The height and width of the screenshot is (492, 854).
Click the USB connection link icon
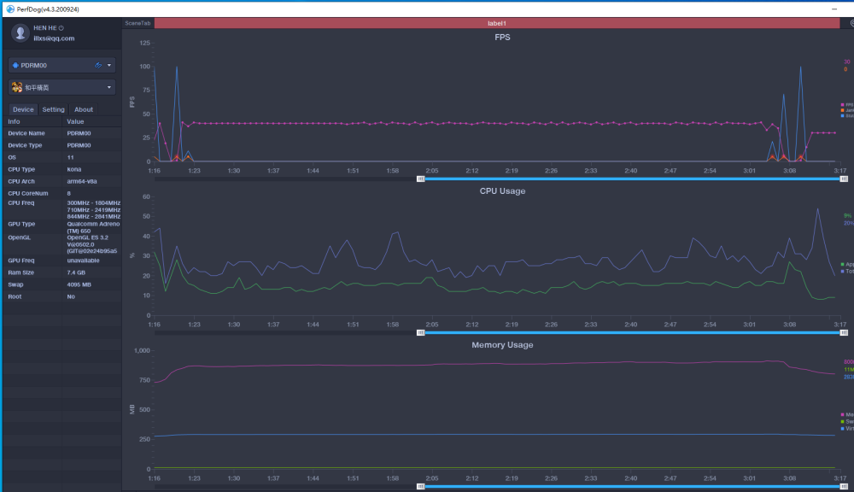coord(98,66)
